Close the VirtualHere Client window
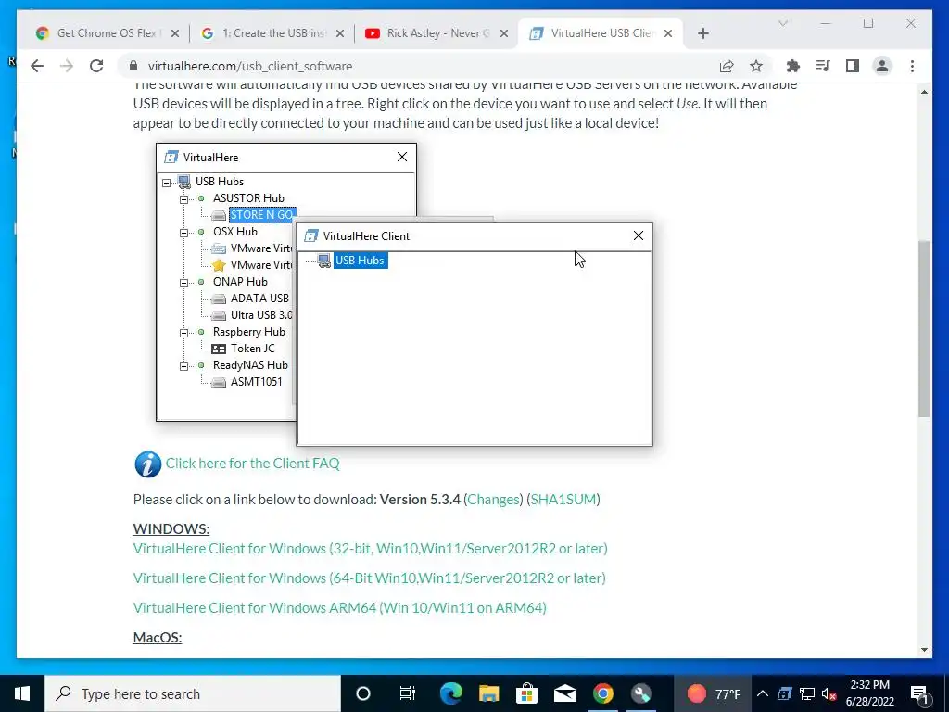The height and width of the screenshot is (712, 949). point(638,235)
